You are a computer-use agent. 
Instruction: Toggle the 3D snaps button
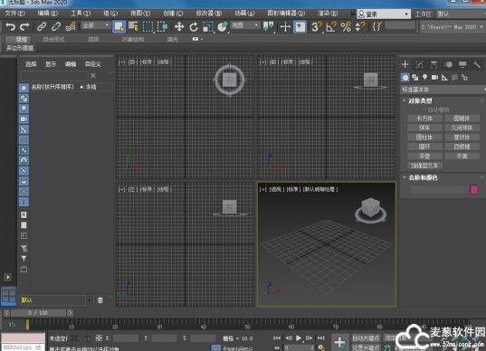(316, 27)
